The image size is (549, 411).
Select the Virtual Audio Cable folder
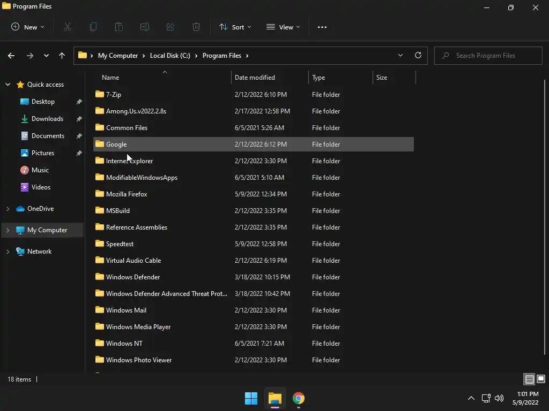coord(254,261)
